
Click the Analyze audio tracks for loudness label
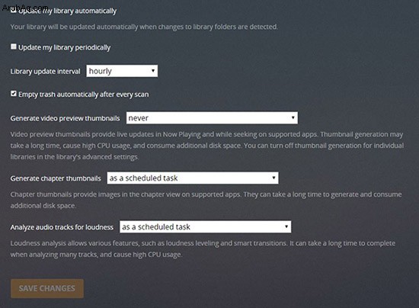(x=62, y=227)
